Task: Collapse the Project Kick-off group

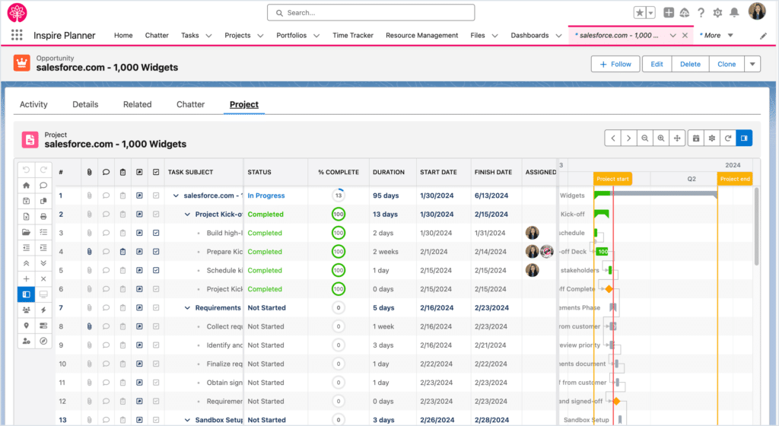Action: [187, 215]
